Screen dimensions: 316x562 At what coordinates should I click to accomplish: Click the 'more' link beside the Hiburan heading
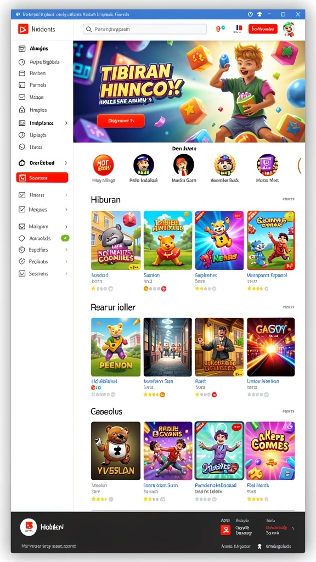[x=289, y=199]
